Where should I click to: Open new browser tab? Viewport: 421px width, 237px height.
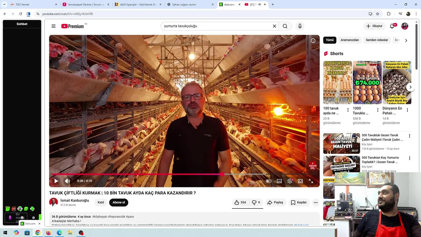coord(273,5)
